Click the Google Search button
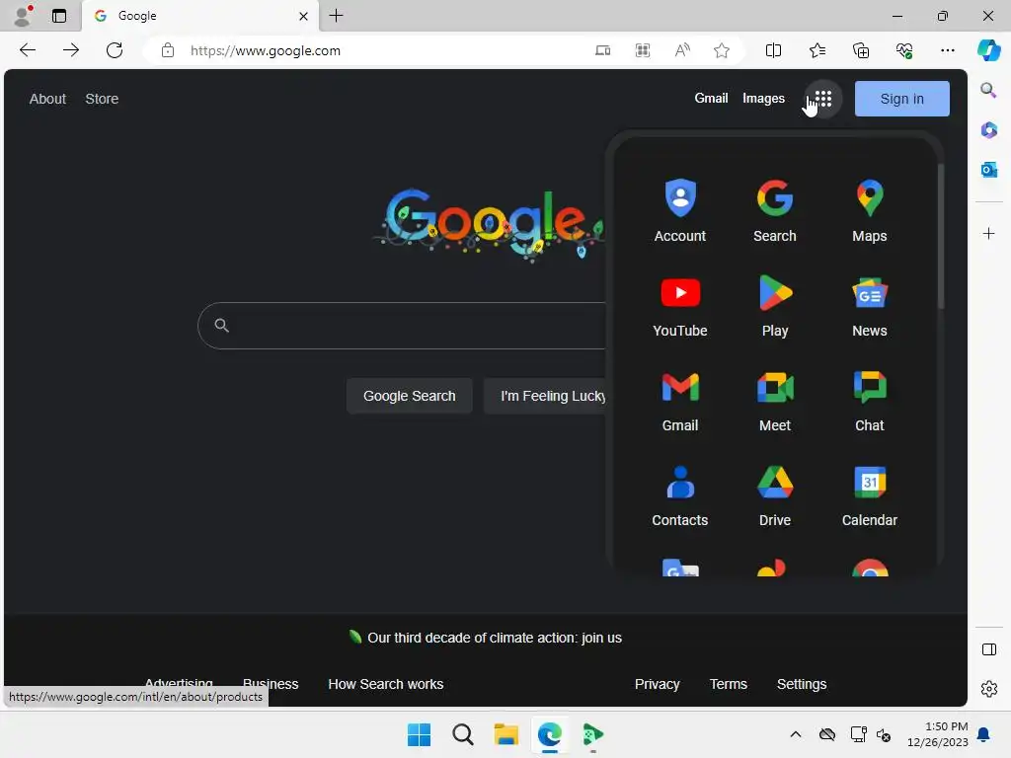This screenshot has width=1011, height=758. pos(409,396)
